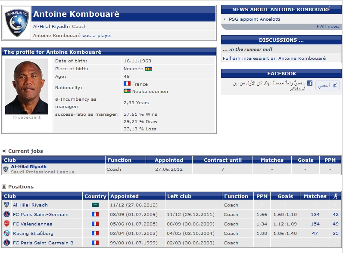
Task: Click the Club header in Positions table
Action: [42, 196]
